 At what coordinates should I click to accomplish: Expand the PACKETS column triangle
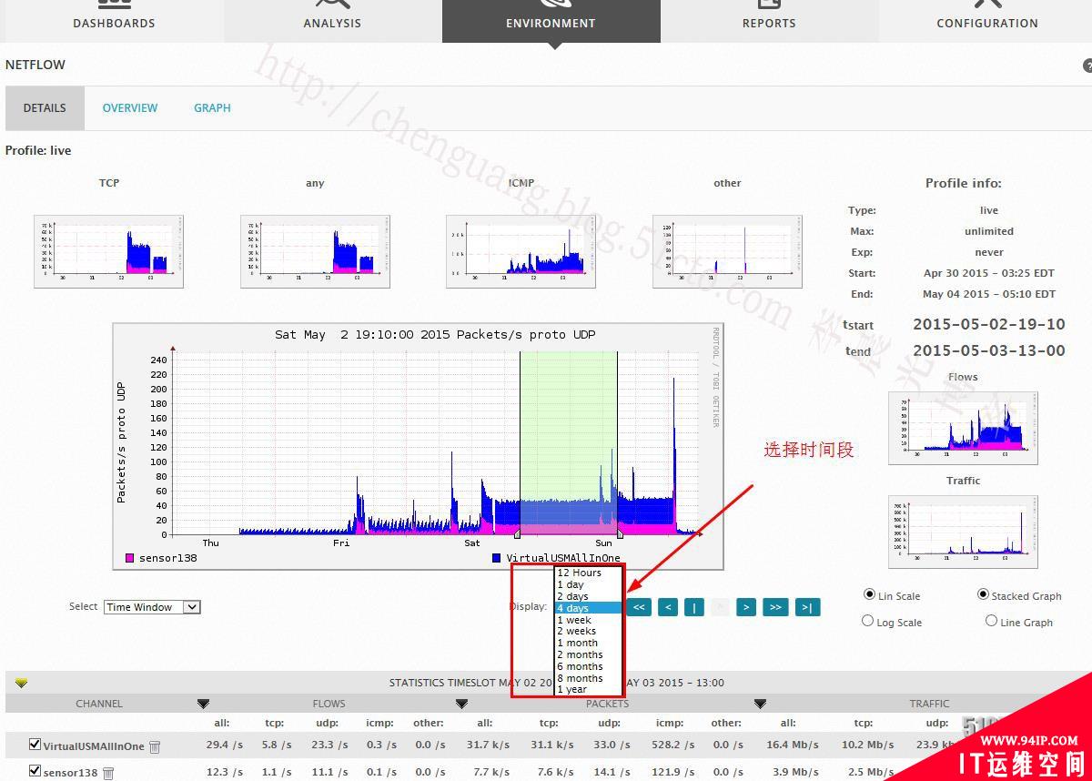(461, 704)
